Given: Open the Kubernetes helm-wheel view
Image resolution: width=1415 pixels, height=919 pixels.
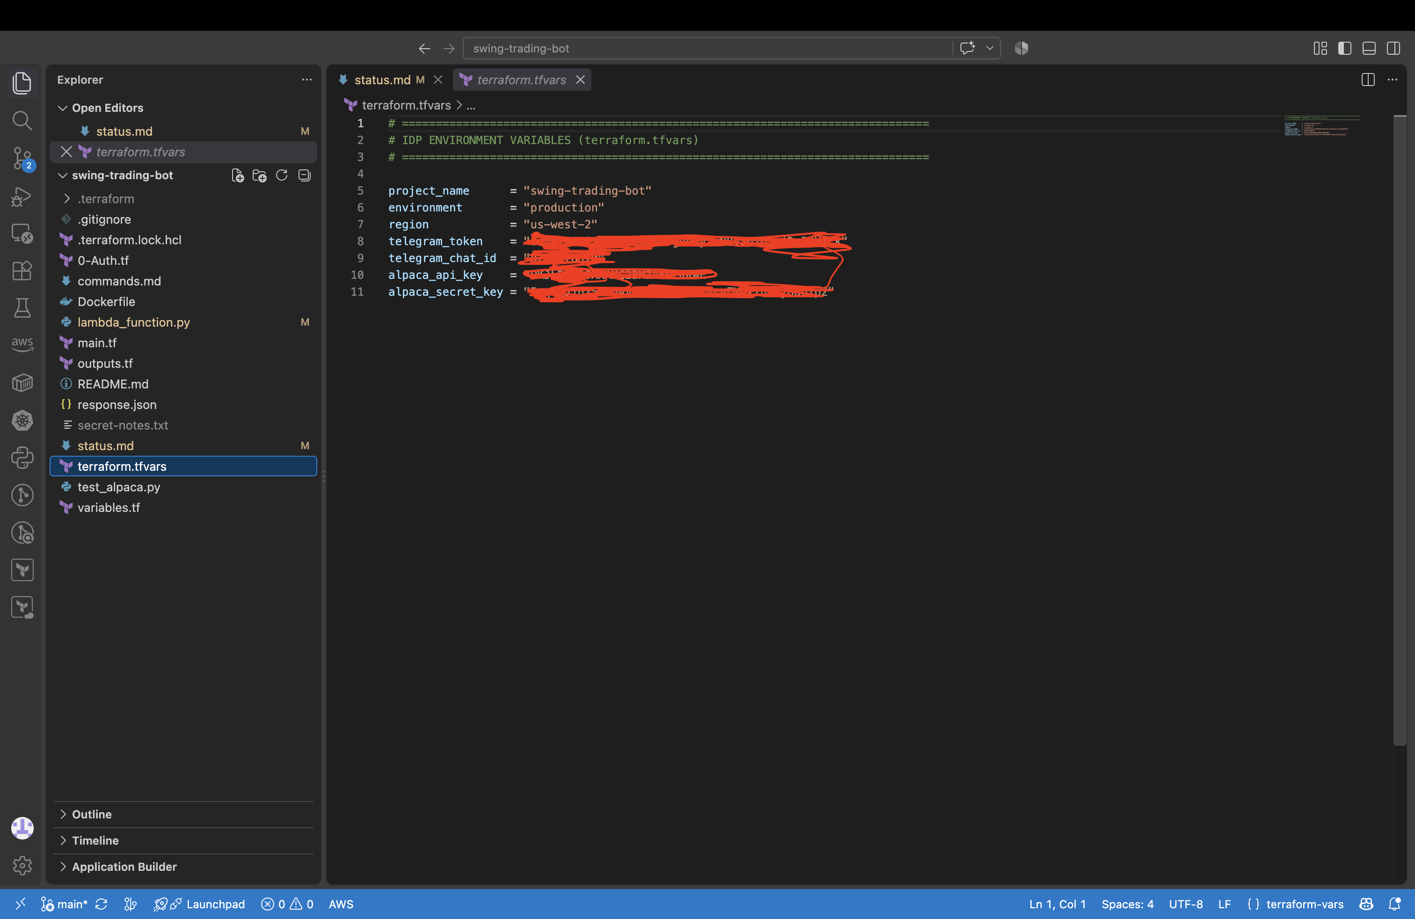Looking at the screenshot, I should click(x=22, y=421).
